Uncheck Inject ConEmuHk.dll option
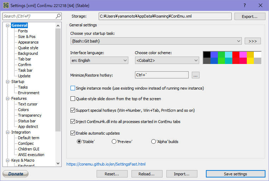269x181 pixels. (73, 122)
